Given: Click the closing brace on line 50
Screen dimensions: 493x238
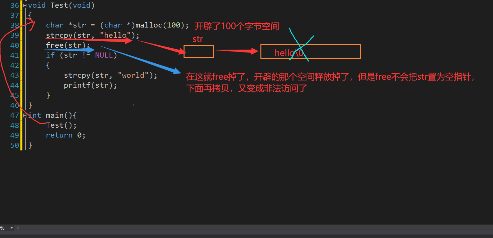Looking at the screenshot, I should (30, 145).
